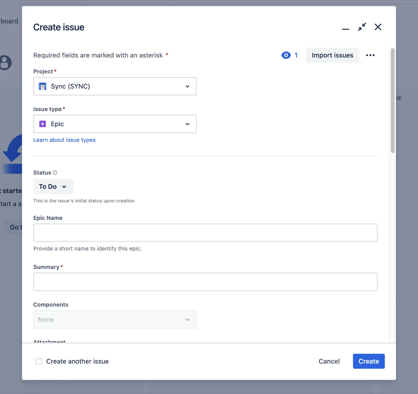
Task: Click the user avatar in the sidebar
Action: click(x=5, y=62)
